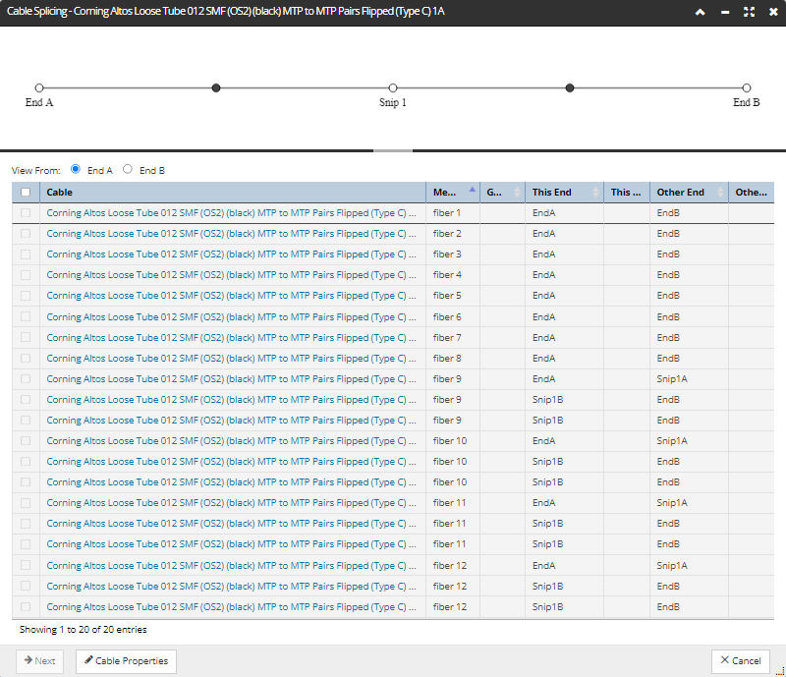Click the Showing 1 to 20 of 20 entries text
Screen dimensions: 786x677
coord(84,630)
